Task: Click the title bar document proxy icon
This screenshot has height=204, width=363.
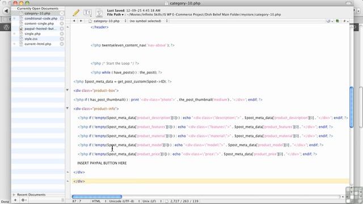Action: tap(167, 3)
